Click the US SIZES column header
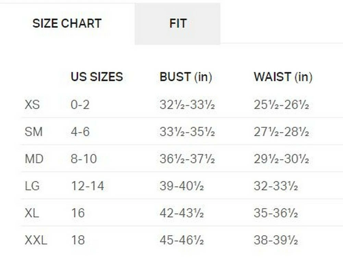343x269 pixels. [97, 77]
